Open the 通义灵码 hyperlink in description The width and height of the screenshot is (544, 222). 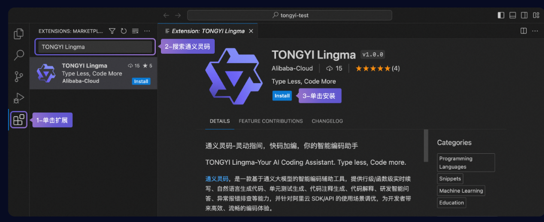point(217,179)
